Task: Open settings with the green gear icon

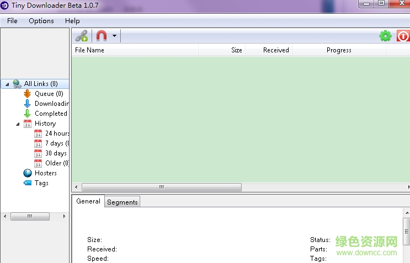Action: coord(385,36)
